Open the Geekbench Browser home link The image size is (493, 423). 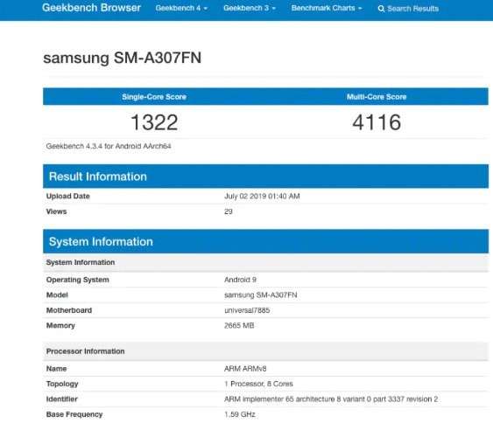coord(91,8)
